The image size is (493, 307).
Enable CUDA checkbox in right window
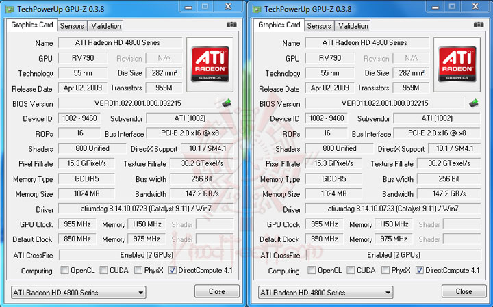[351, 270]
